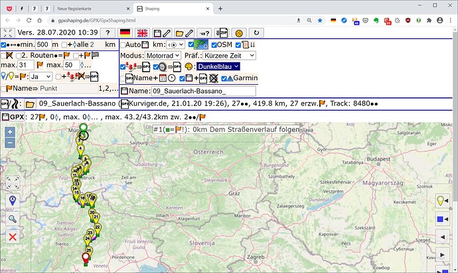Zoom in the map with the plus button
This screenshot has width=458, height=273.
10,132
